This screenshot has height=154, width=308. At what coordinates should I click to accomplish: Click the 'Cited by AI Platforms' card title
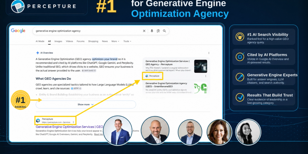pyautogui.click(x=267, y=55)
